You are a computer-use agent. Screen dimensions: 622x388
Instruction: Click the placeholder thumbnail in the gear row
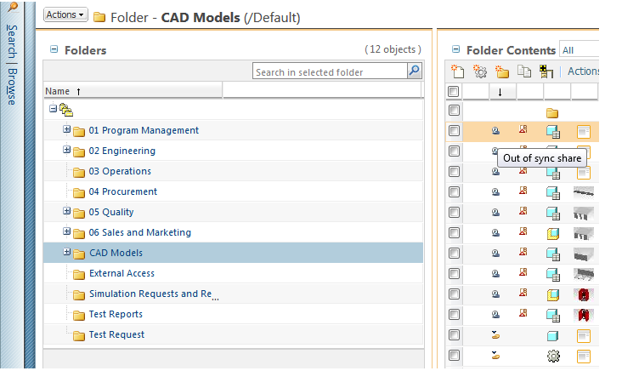tap(584, 357)
